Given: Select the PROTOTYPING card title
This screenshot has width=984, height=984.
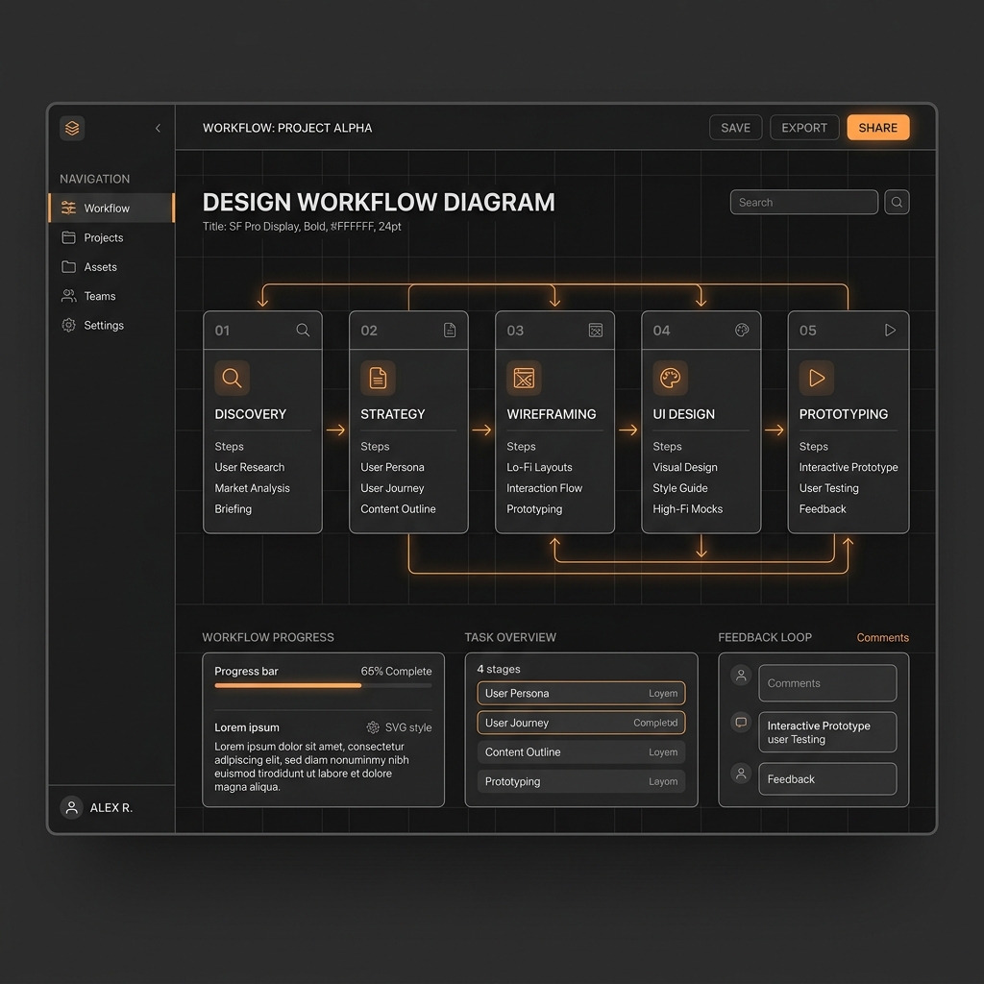Looking at the screenshot, I should coord(844,414).
